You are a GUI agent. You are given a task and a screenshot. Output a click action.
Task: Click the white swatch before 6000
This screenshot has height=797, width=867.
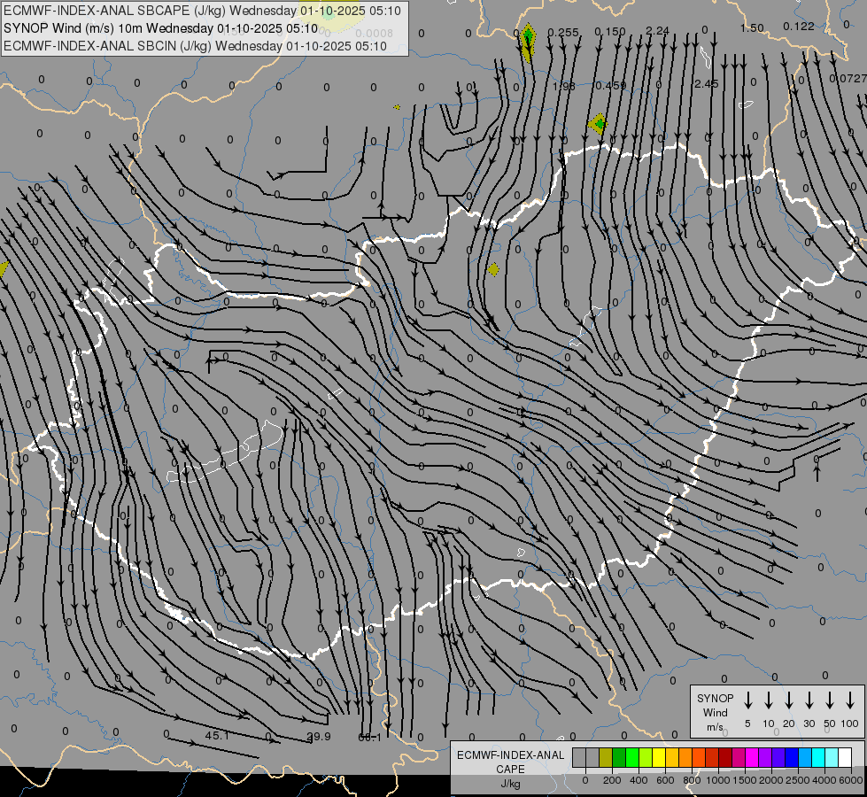pos(845,757)
